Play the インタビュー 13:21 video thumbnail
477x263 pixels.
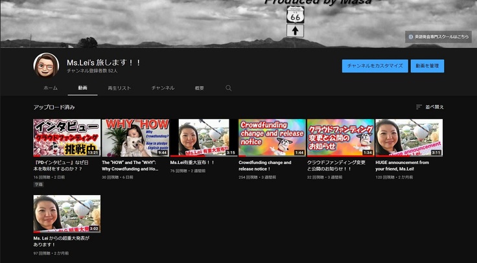point(67,137)
